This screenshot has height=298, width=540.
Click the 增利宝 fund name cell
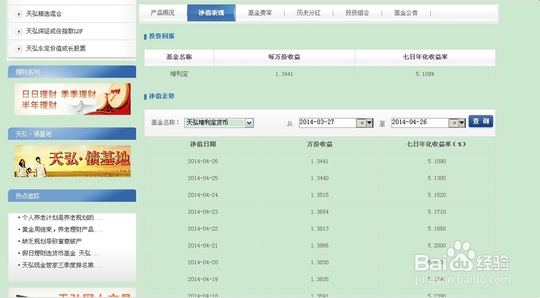[x=179, y=73]
